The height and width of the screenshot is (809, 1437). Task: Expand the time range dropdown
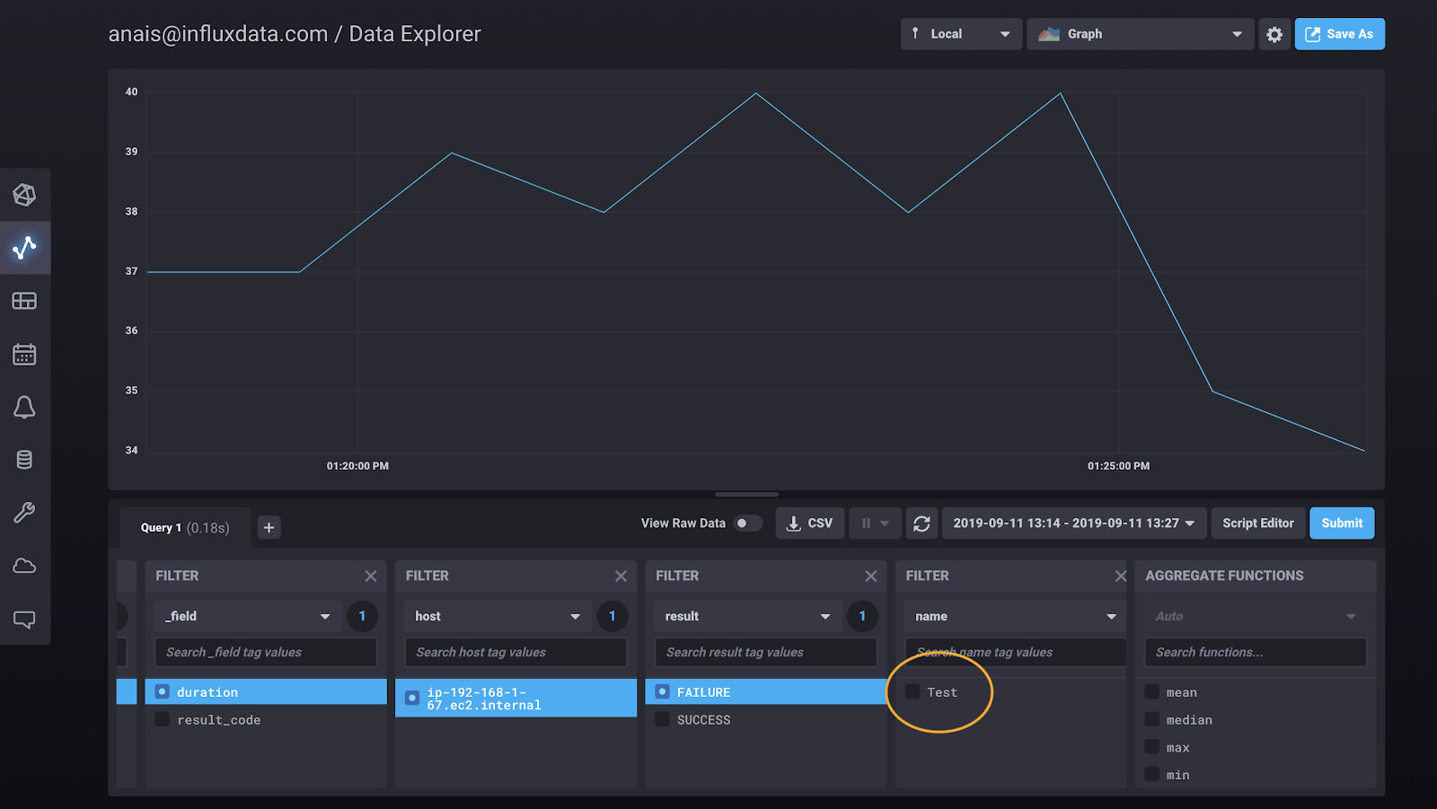tap(1073, 523)
